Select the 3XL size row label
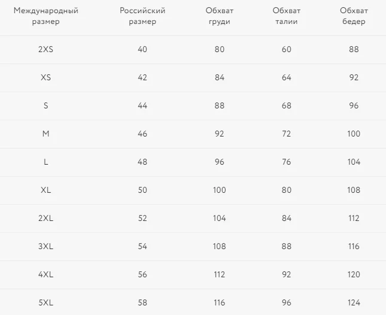386x315 pixels. 46,246
